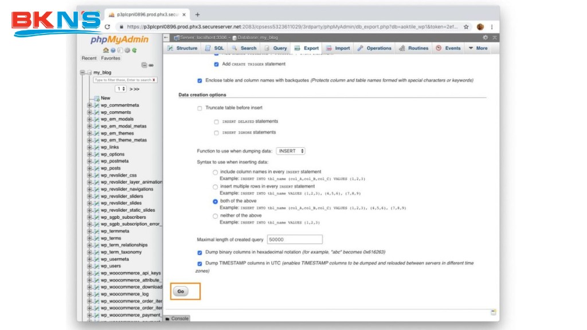Click the link icon beside collapse-all
This screenshot has height=330, width=587.
[x=151, y=65]
